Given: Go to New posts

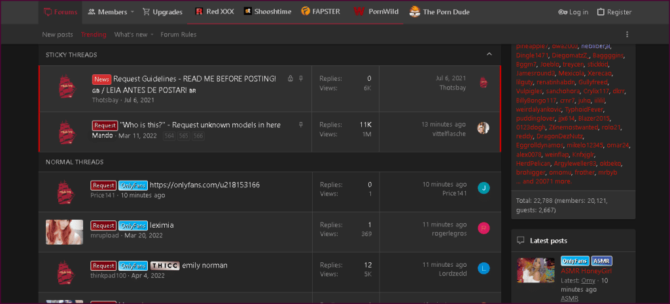Looking at the screenshot, I should tap(58, 35).
